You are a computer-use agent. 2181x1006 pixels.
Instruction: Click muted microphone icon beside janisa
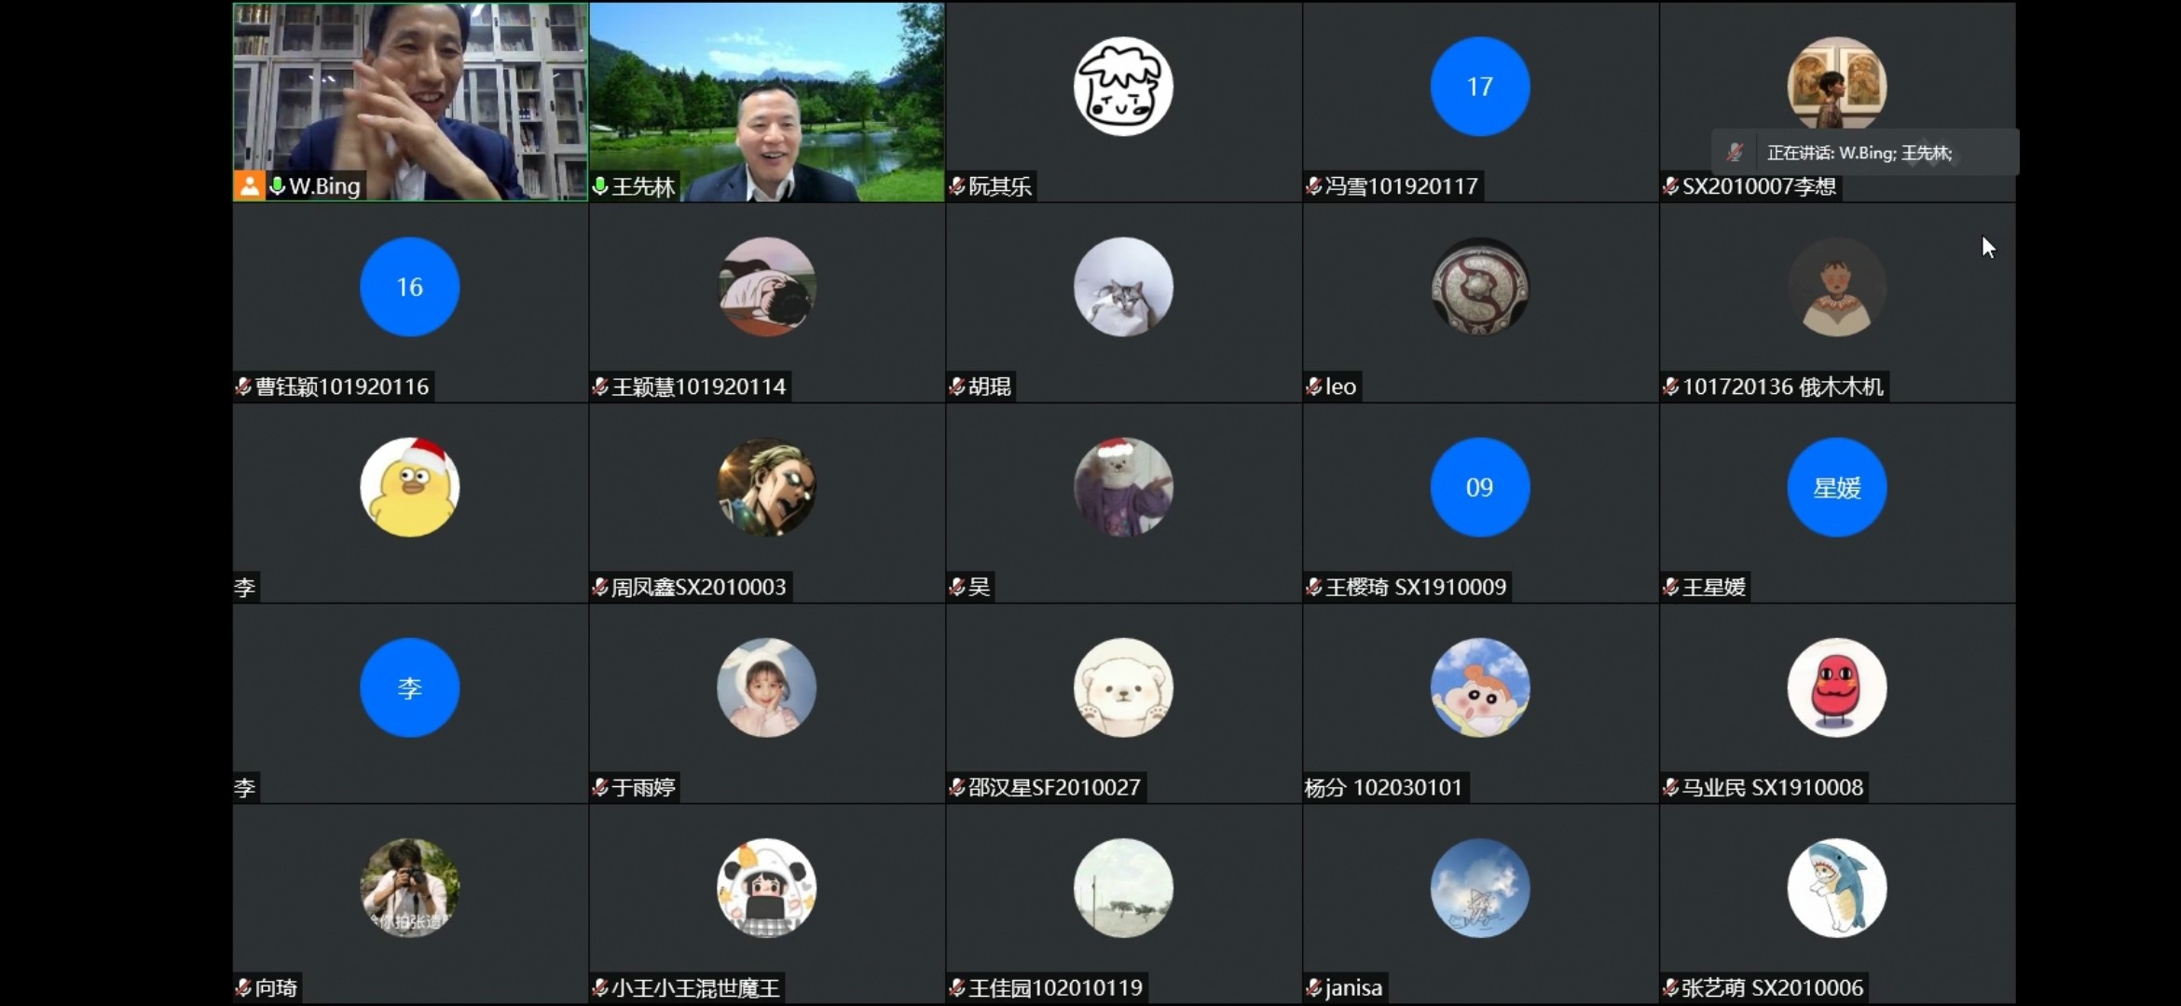[x=1314, y=987]
